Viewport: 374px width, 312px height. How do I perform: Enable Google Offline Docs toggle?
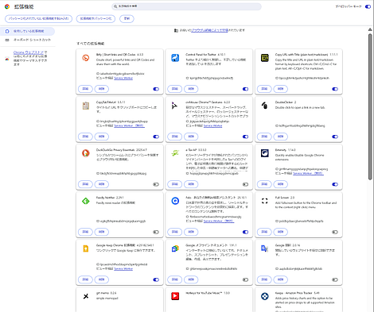point(245,279)
